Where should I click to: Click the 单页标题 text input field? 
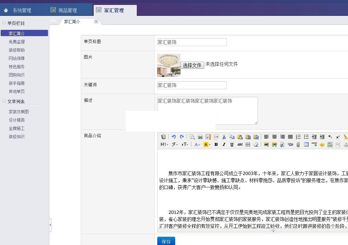(192, 42)
